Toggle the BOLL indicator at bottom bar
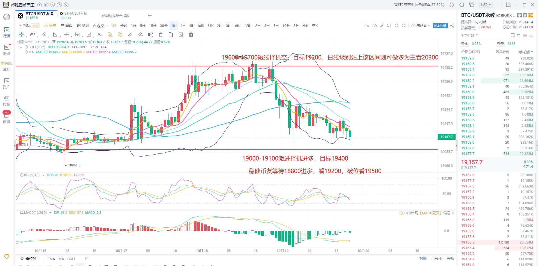Viewport: 538px width, 266px height. pos(71,259)
